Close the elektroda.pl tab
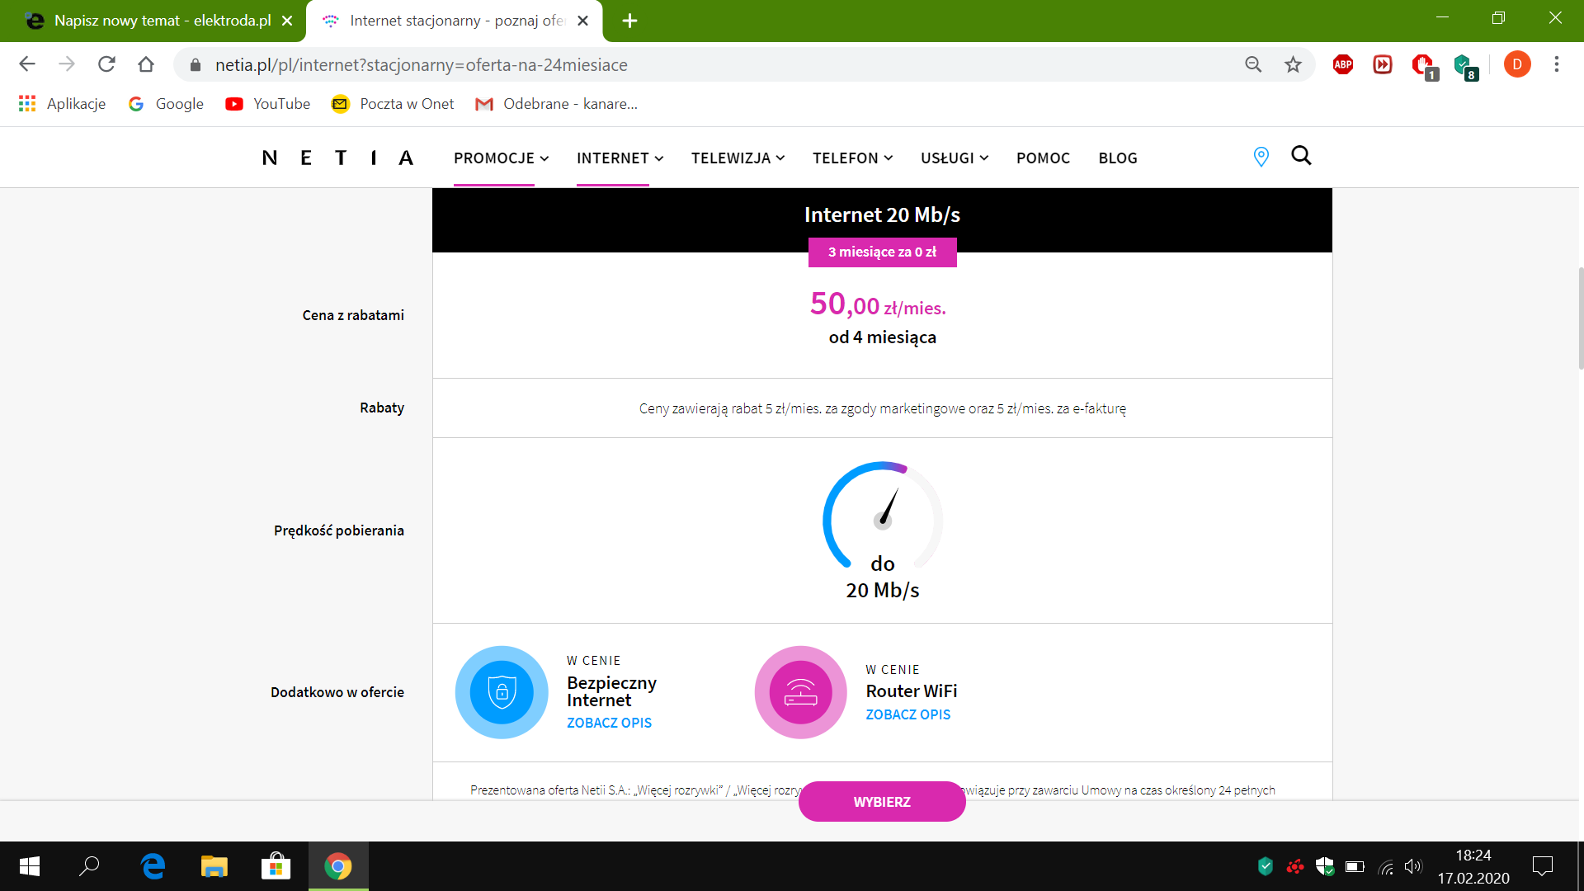This screenshot has width=1584, height=891. [287, 21]
